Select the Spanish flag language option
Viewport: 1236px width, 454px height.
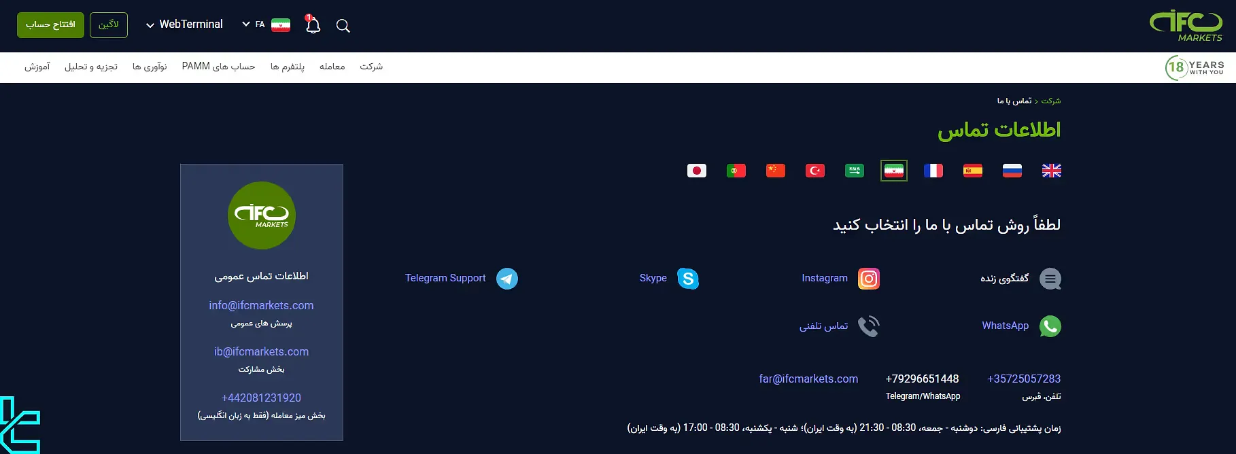[x=973, y=171]
